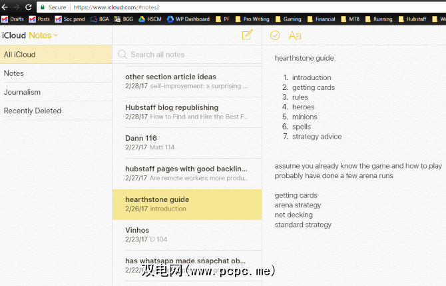Select the All iCloud folder
Image resolution: width=446 pixels, height=286 pixels.
pyautogui.click(x=56, y=55)
